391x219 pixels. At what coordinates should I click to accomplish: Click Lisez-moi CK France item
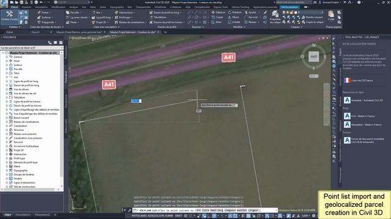[359, 80]
